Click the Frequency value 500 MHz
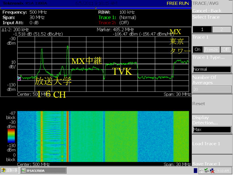Image resolution: width=233 pixels, height=175 pixels. click(x=38, y=12)
